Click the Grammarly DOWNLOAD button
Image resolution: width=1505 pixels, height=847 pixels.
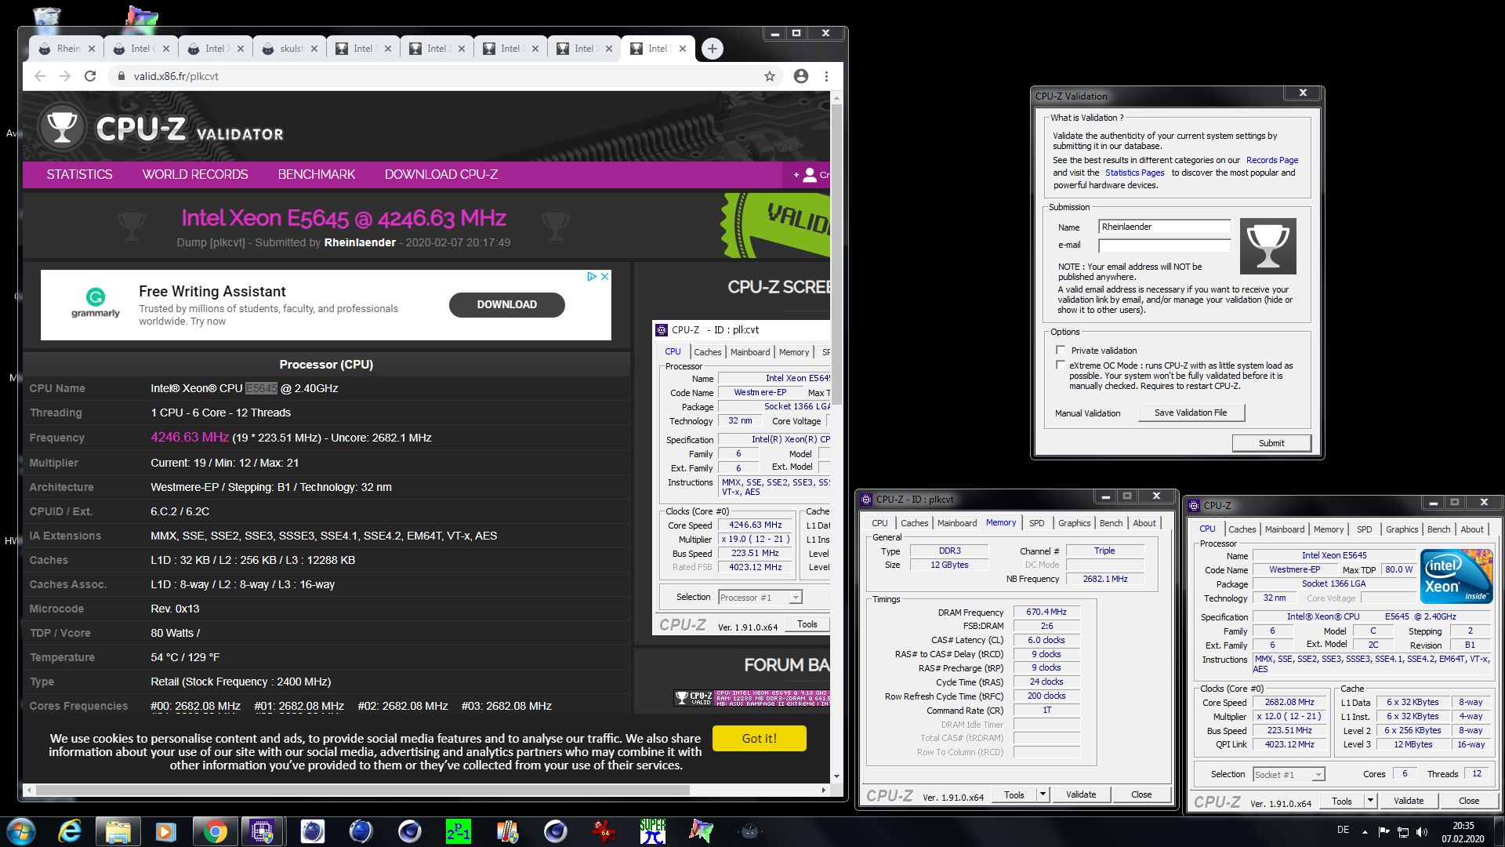(506, 304)
